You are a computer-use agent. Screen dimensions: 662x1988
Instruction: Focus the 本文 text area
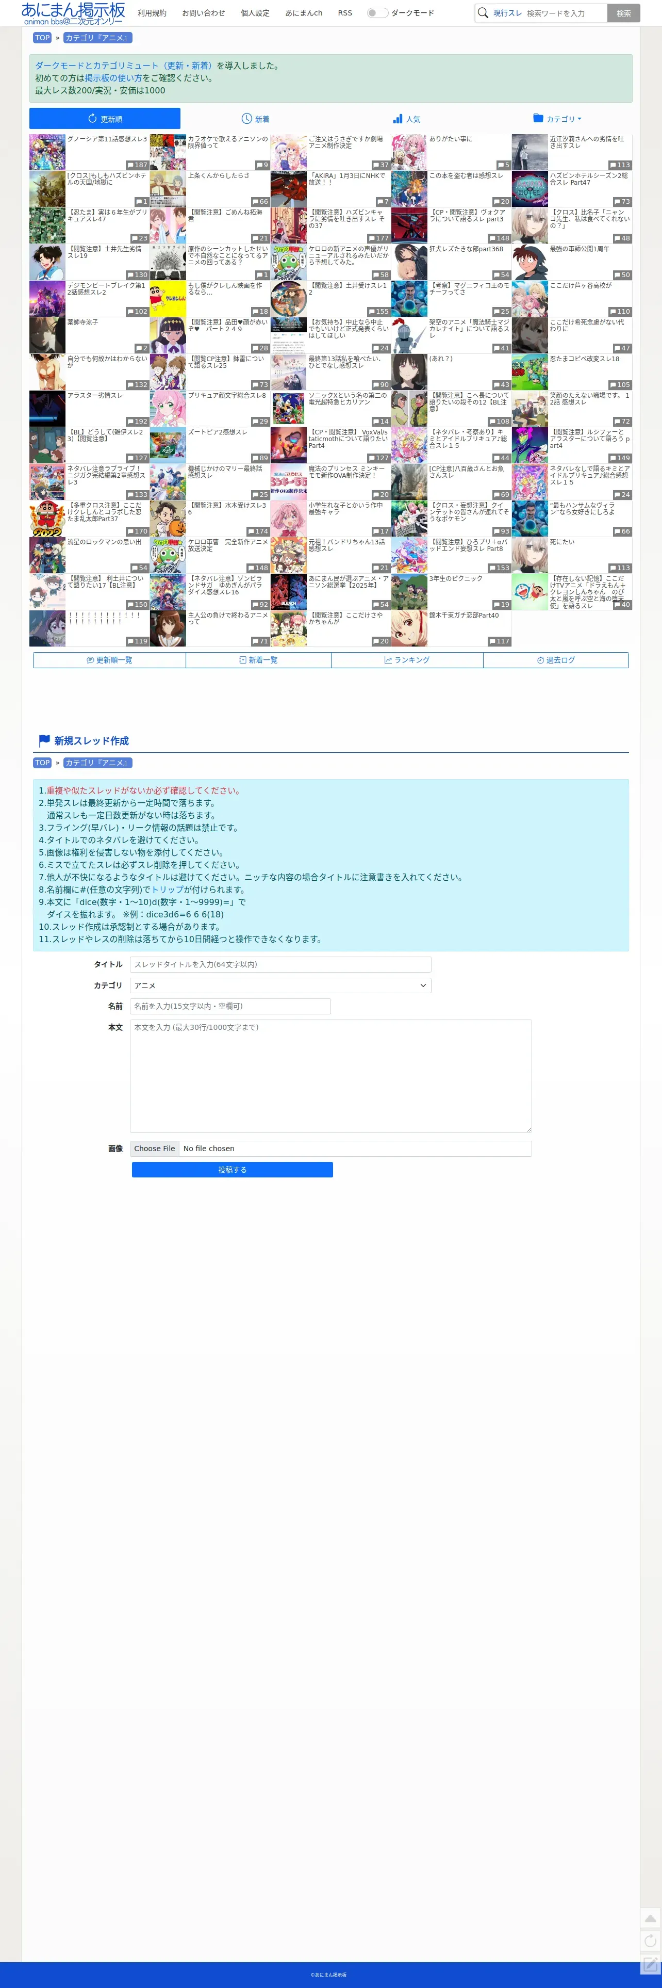[x=330, y=1077]
